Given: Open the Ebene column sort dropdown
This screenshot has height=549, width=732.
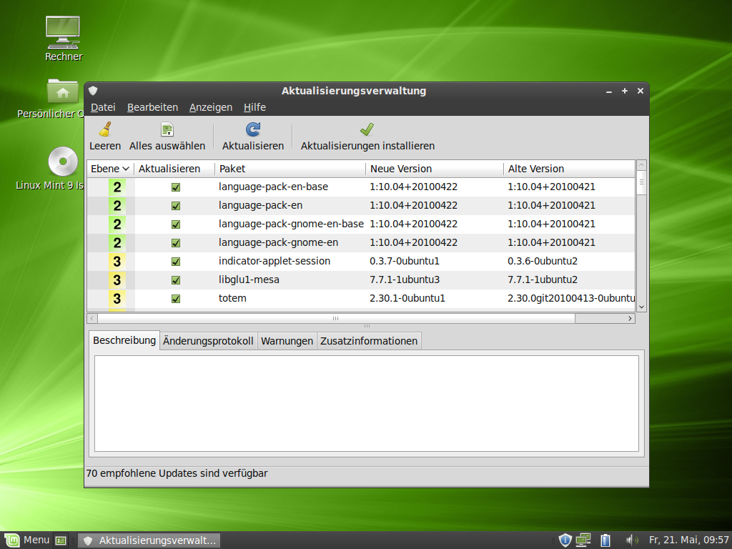Looking at the screenshot, I should coord(109,169).
